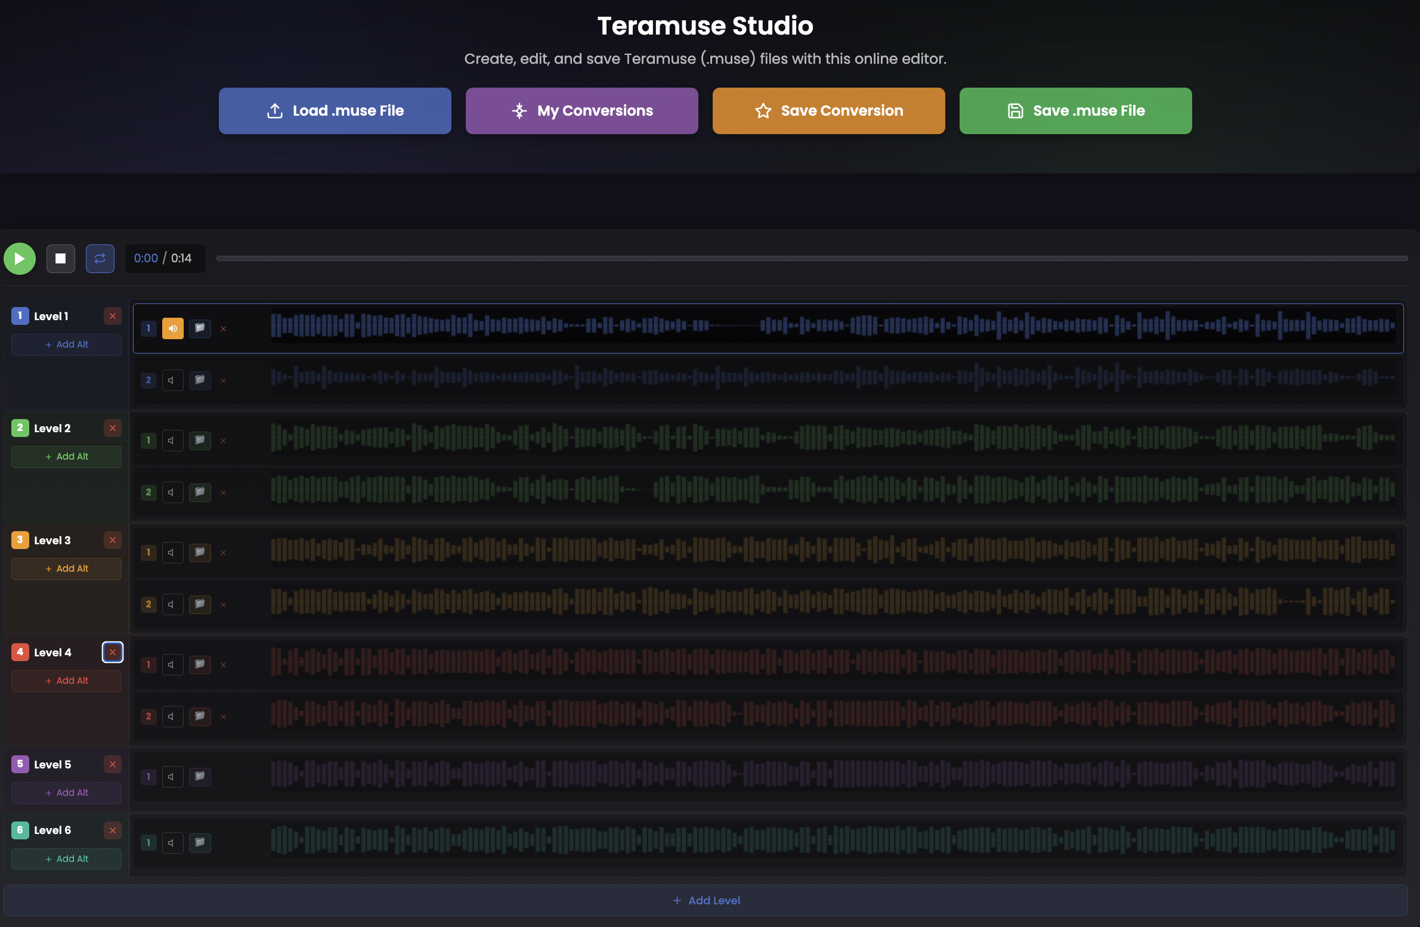The width and height of the screenshot is (1420, 927).
Task: Open My Conversions
Action: coord(580,110)
